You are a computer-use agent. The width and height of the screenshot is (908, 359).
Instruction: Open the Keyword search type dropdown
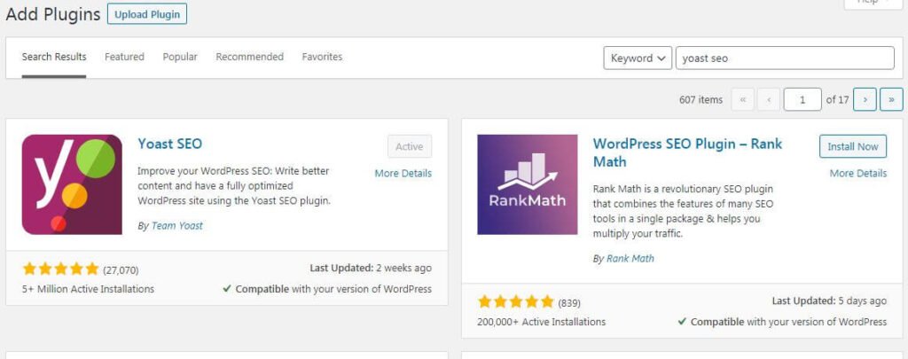coord(638,58)
